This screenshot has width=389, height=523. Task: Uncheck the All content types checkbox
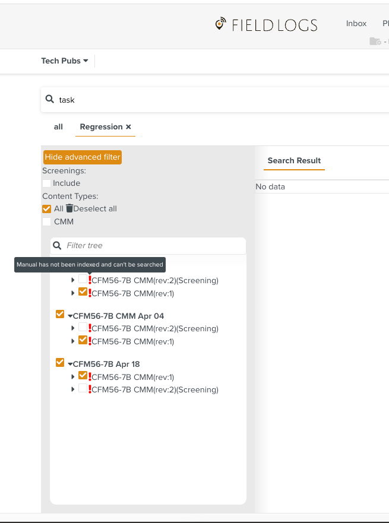47,209
